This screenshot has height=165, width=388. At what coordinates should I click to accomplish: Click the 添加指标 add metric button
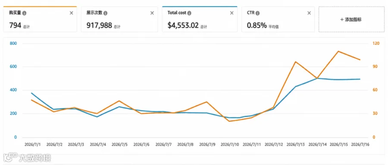point(351,19)
